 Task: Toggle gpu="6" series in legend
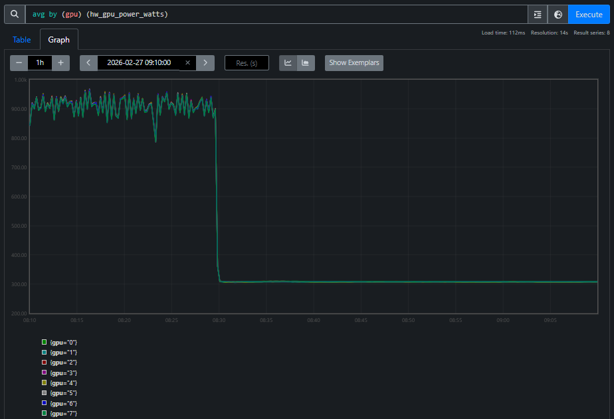(64, 403)
